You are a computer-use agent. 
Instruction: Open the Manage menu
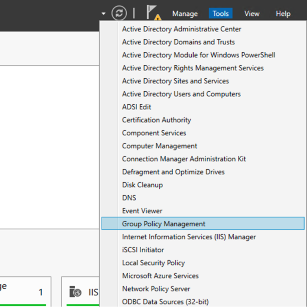[185, 13]
